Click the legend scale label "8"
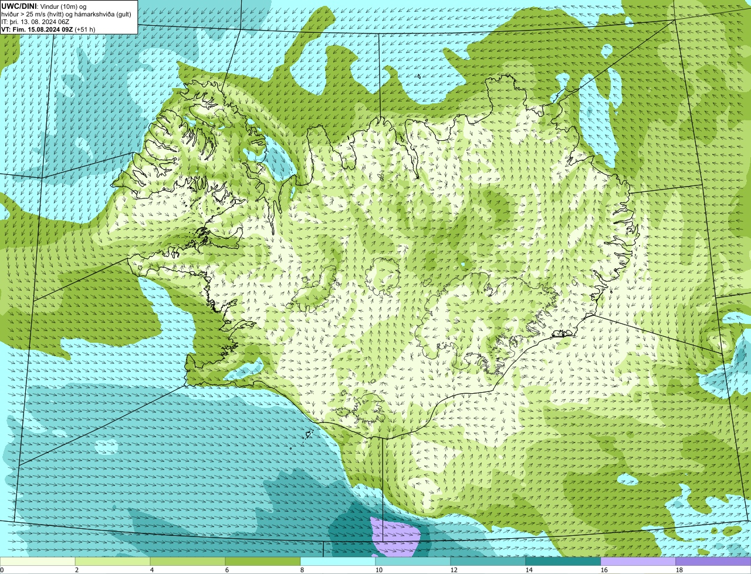 302,570
